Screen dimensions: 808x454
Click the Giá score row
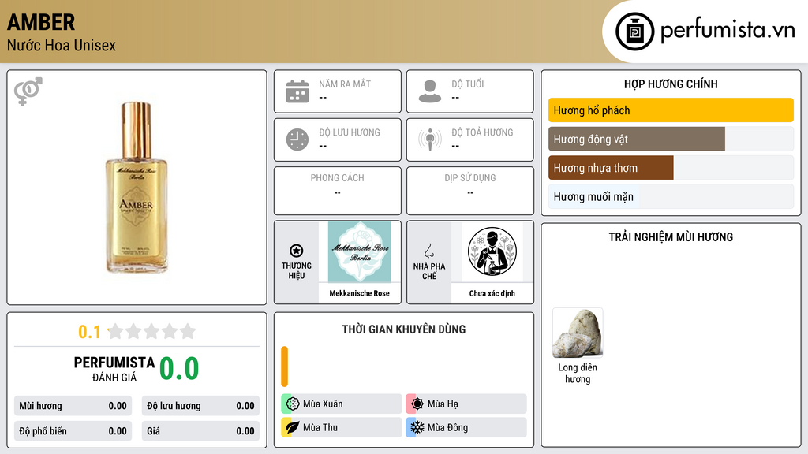(200, 431)
